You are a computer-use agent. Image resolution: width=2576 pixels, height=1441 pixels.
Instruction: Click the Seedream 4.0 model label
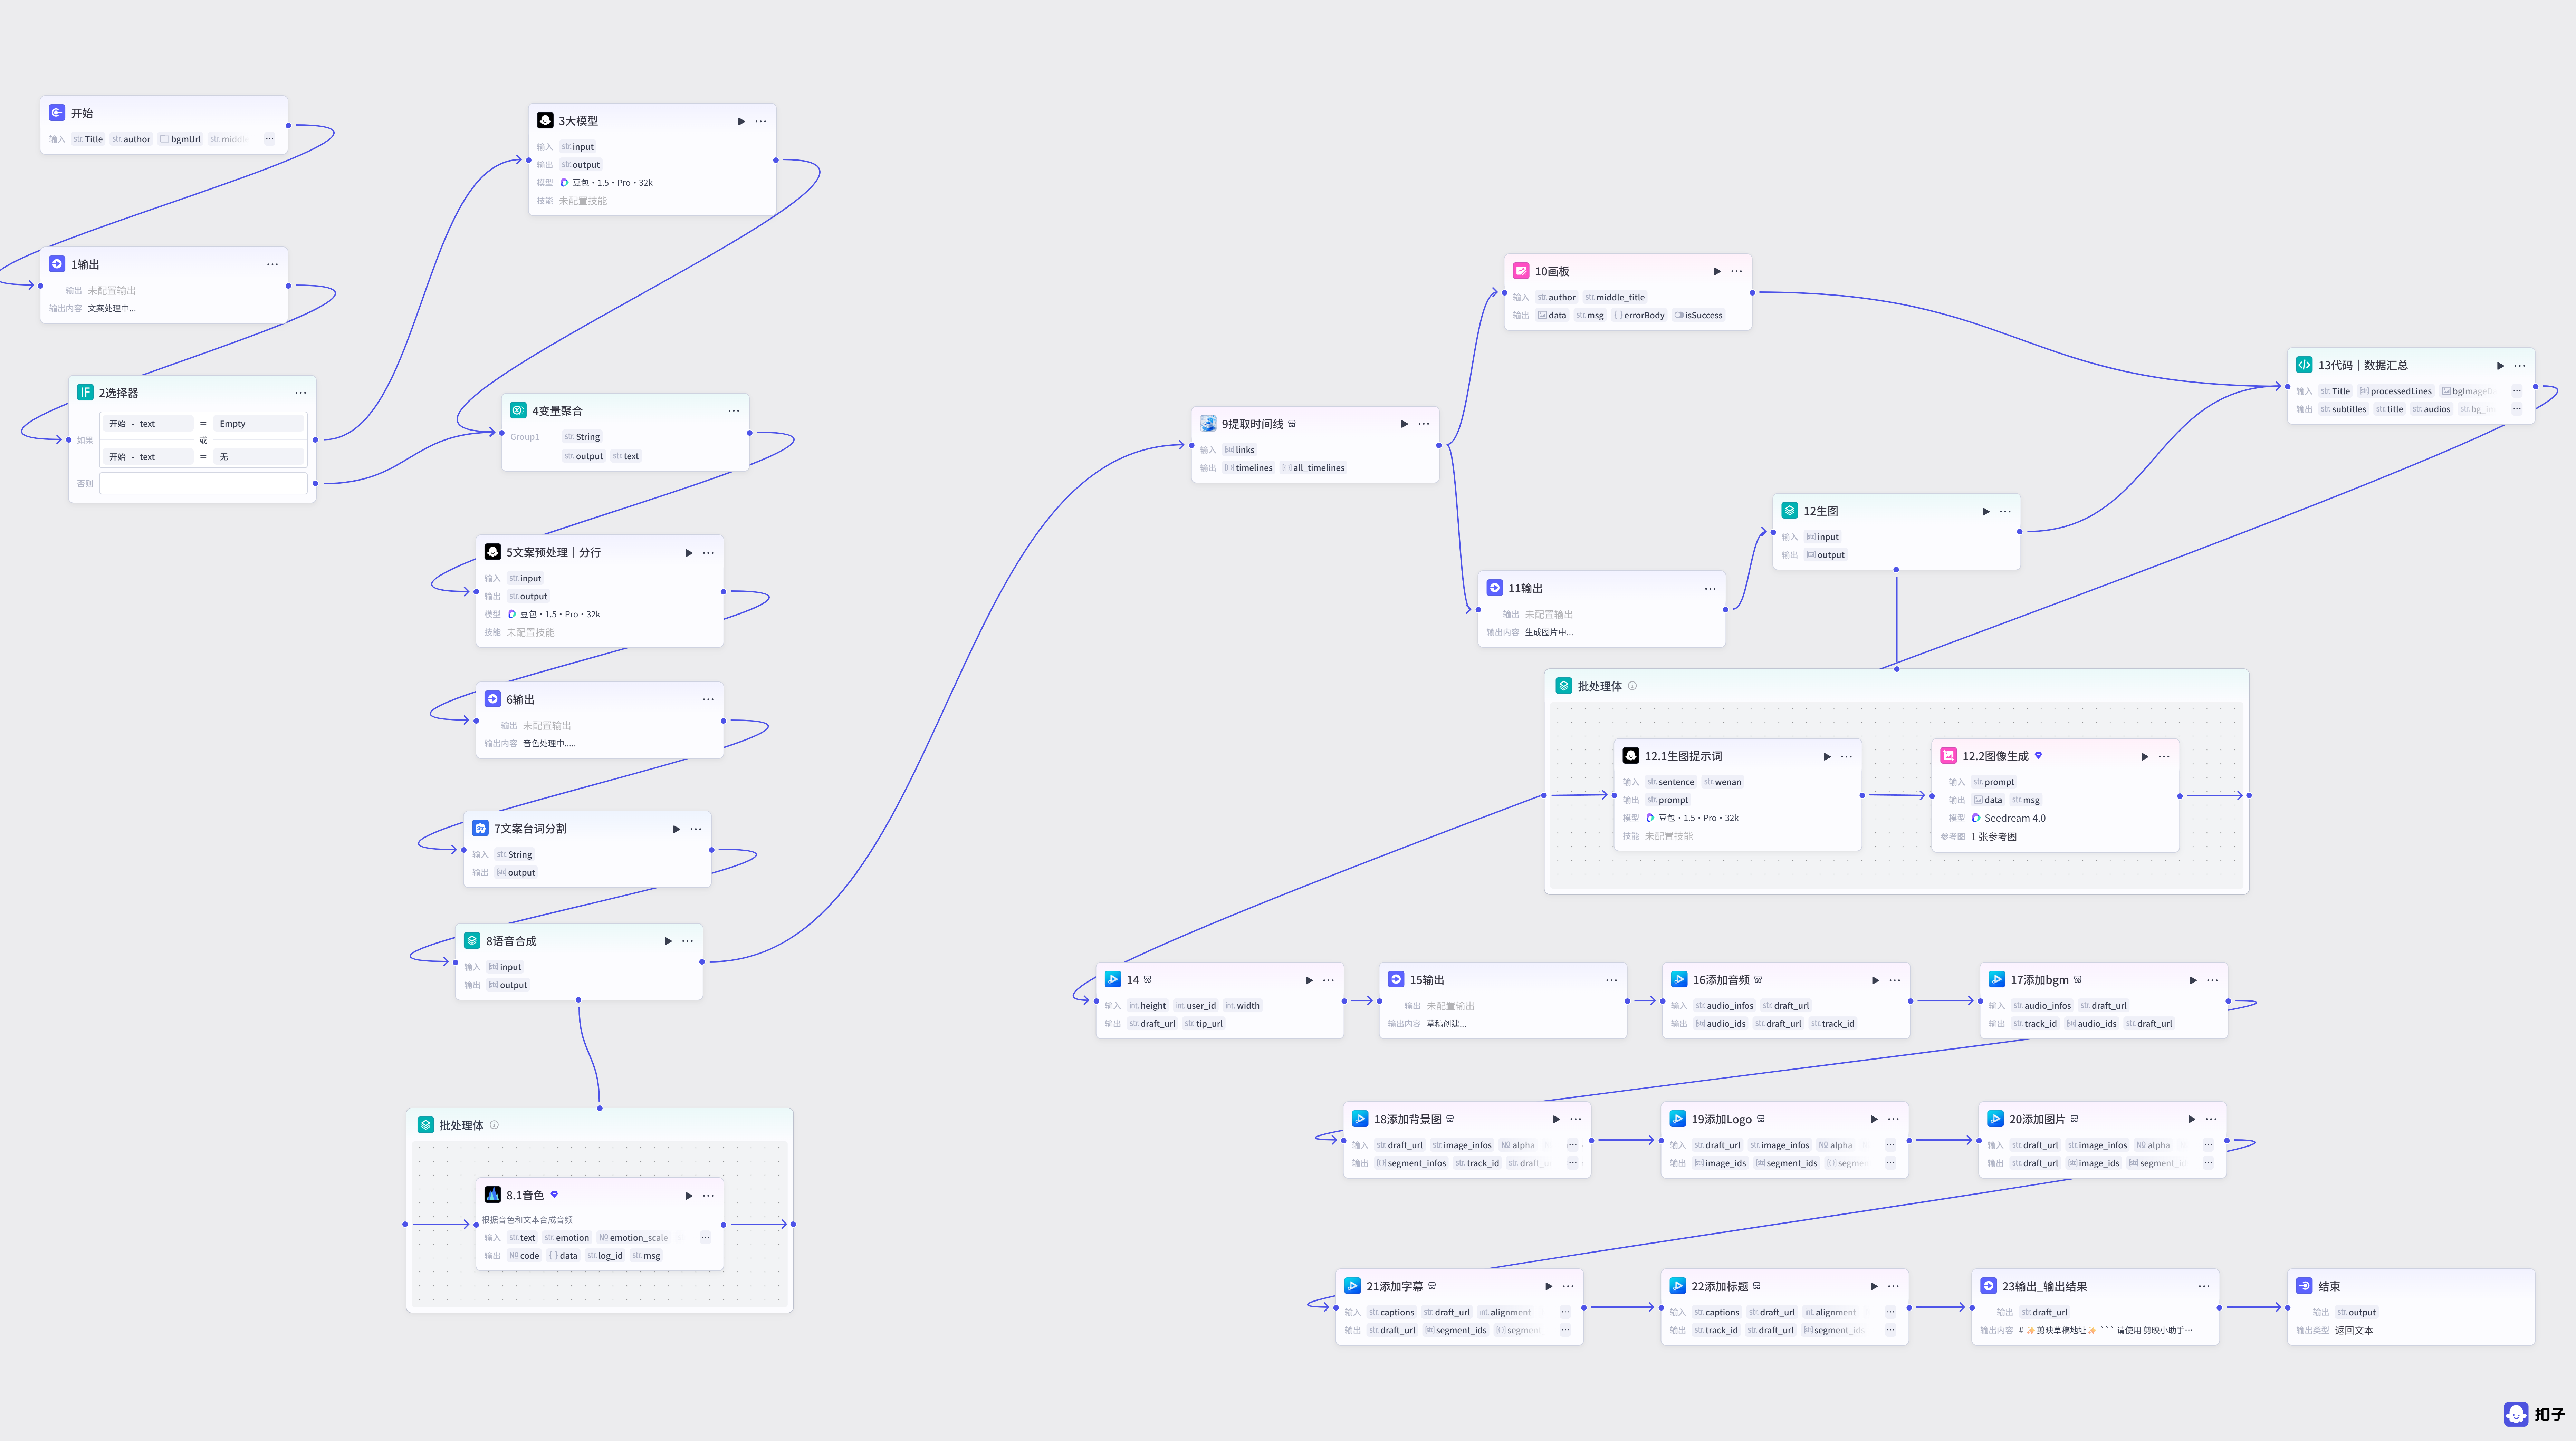2015,819
